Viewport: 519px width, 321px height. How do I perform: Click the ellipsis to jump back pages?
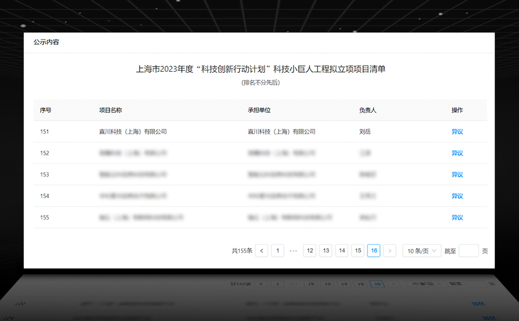(293, 251)
